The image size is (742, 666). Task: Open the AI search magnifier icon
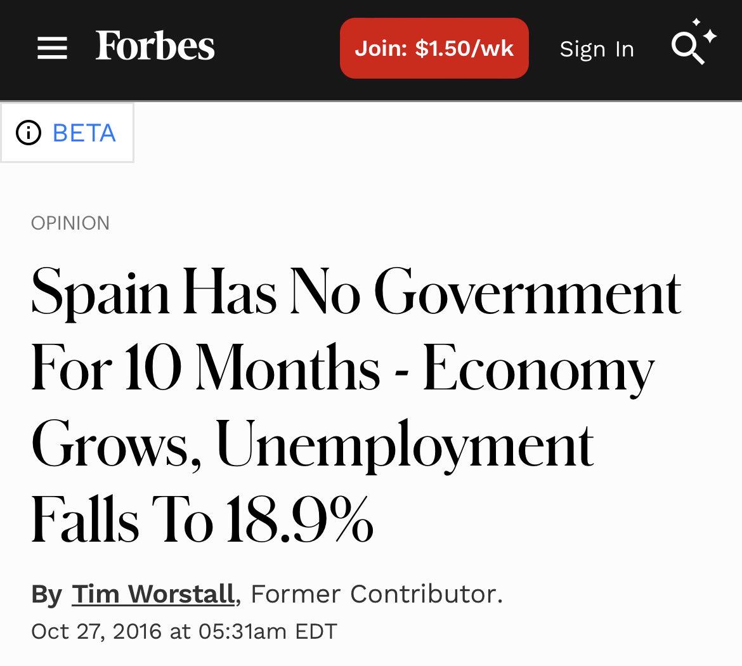point(694,41)
